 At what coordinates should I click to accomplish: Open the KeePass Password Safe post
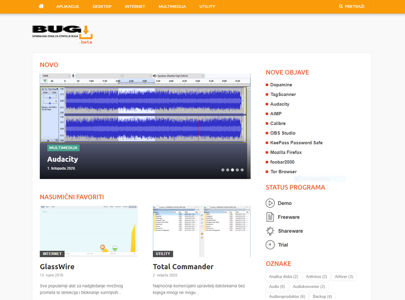pos(296,143)
